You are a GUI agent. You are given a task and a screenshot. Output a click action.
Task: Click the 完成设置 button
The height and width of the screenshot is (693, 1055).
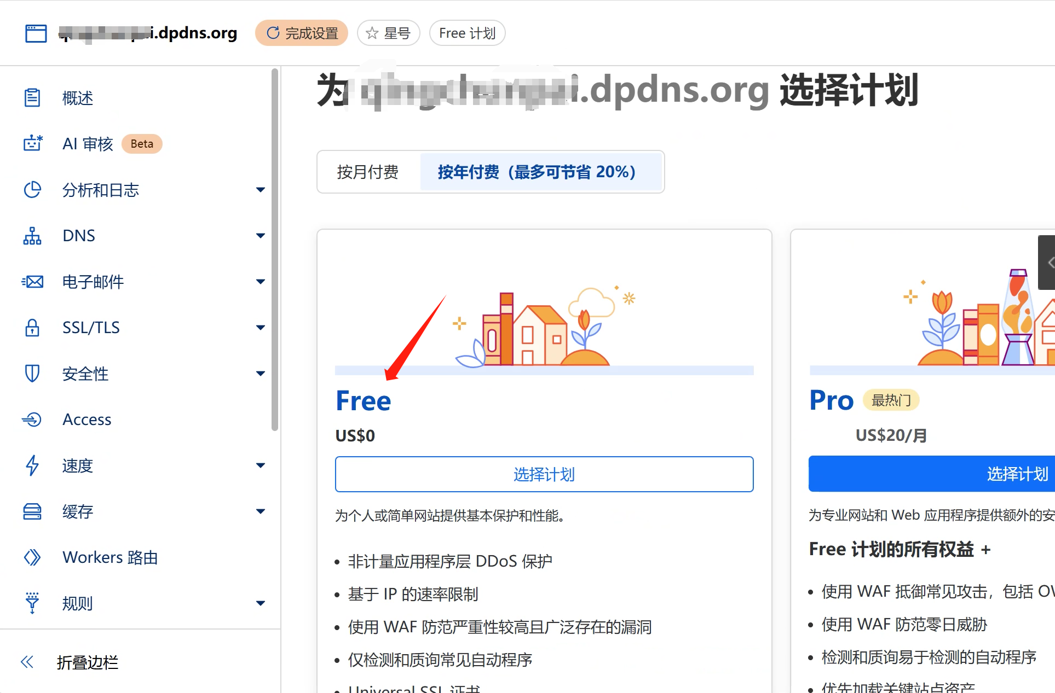302,33
